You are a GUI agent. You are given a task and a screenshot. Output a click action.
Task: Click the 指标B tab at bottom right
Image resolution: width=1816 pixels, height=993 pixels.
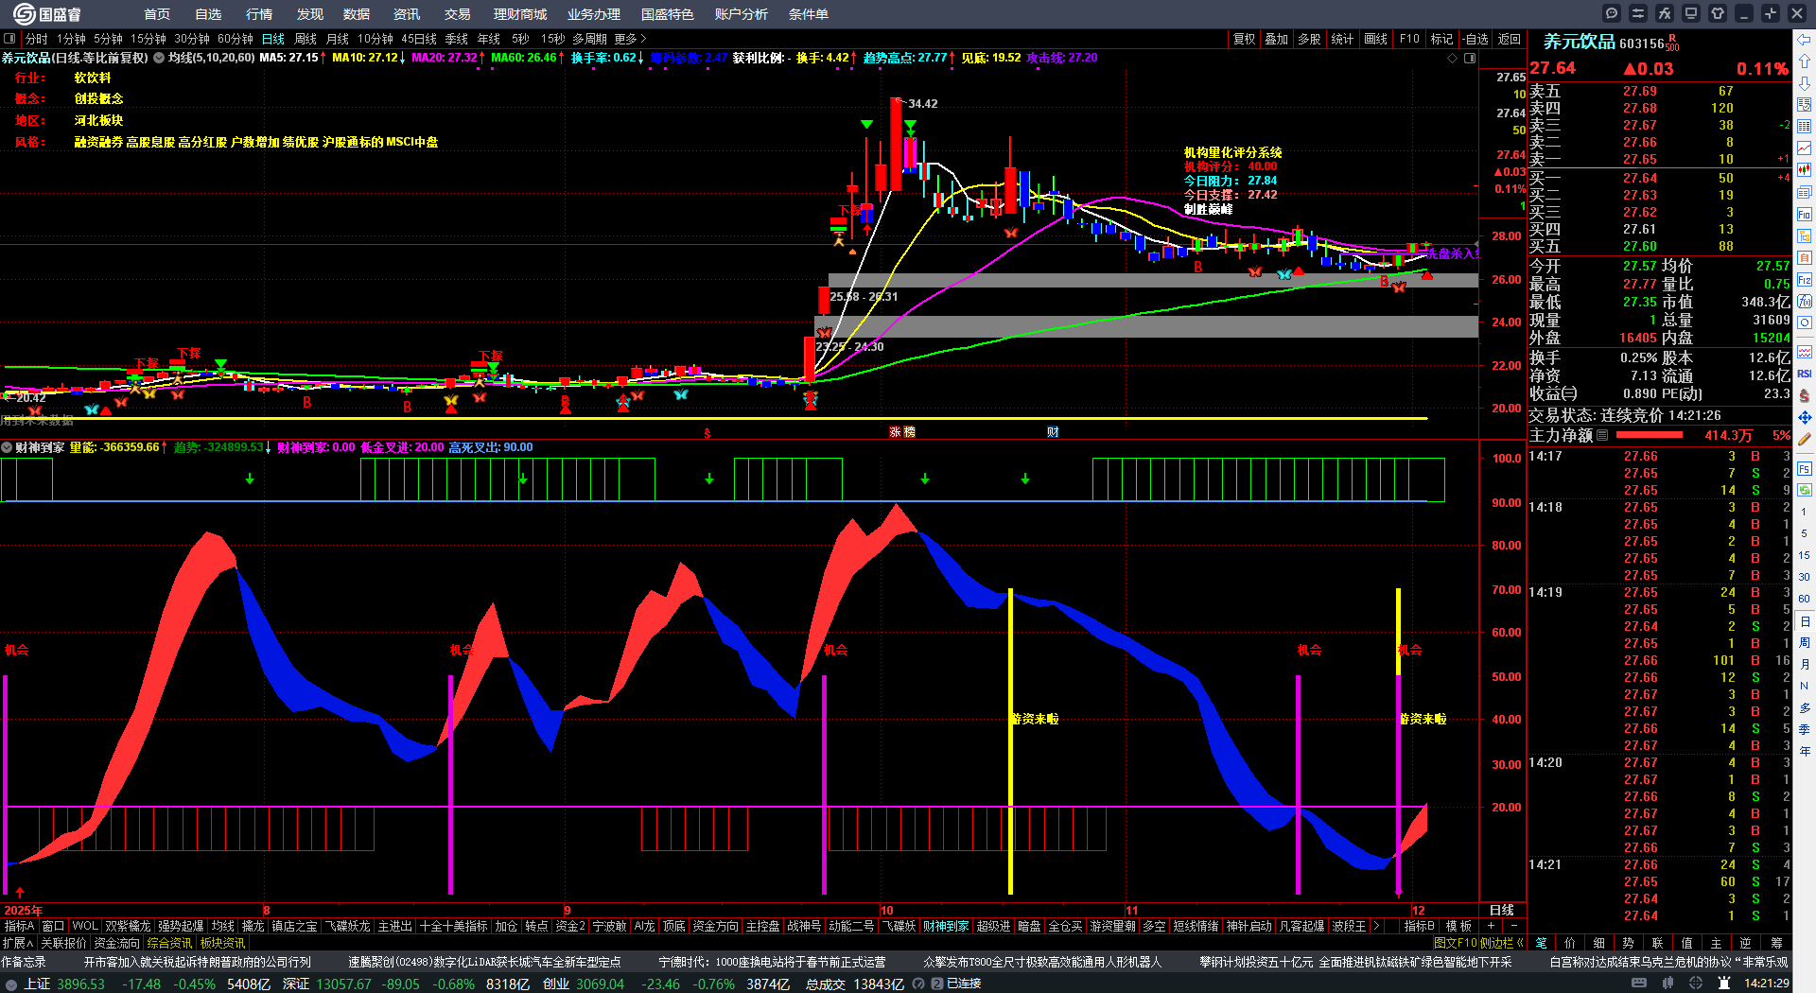point(1419,926)
